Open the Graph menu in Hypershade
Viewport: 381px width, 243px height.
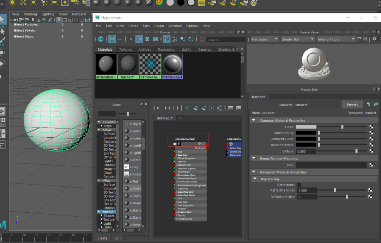point(159,26)
